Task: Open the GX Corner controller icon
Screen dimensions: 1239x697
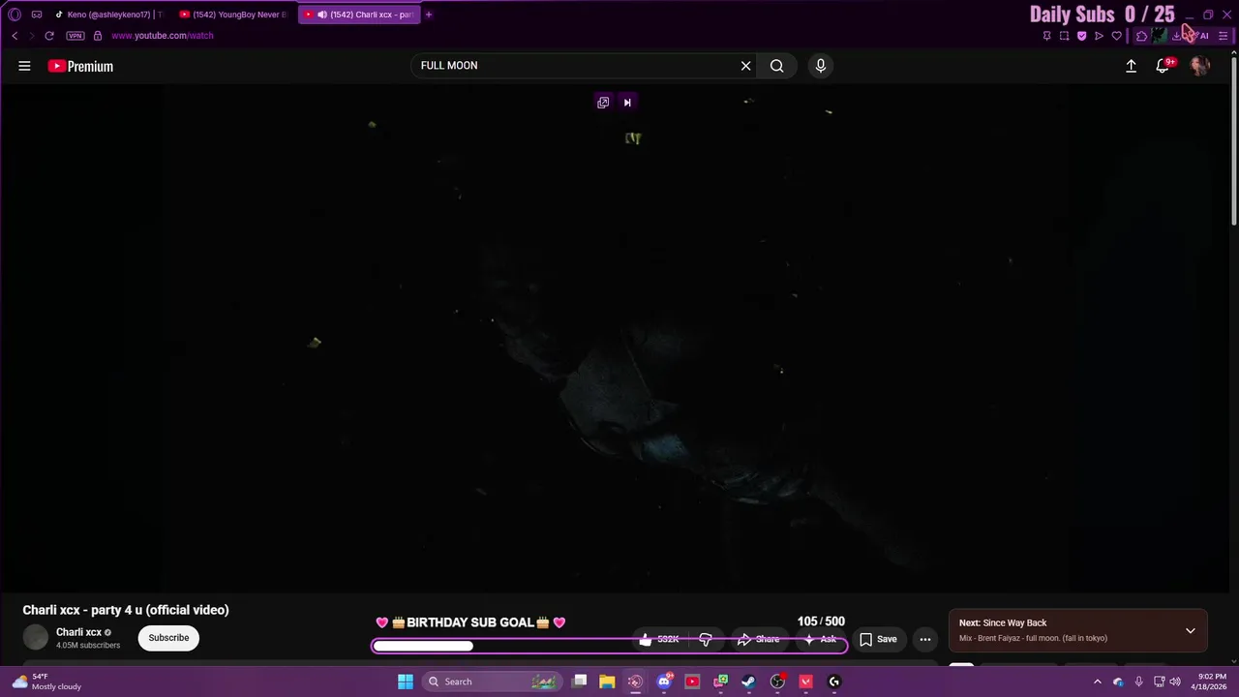Action: tap(37, 15)
